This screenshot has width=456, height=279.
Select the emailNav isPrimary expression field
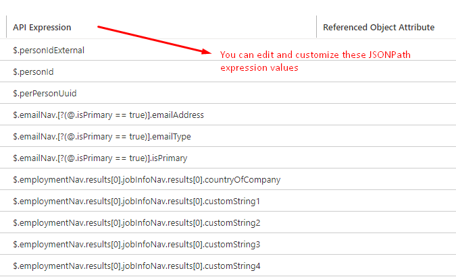(x=100, y=158)
